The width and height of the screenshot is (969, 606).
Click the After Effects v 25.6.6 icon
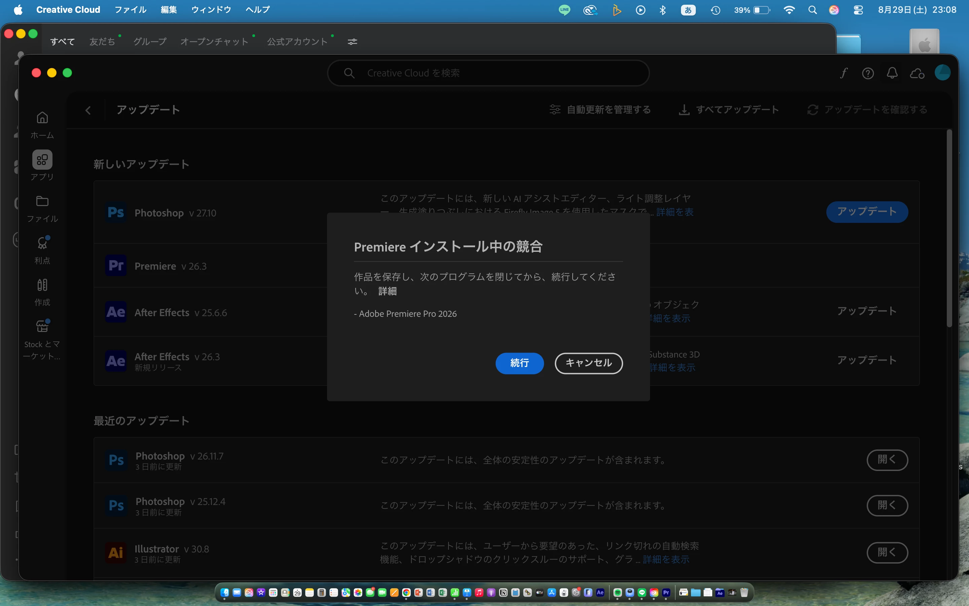click(116, 312)
